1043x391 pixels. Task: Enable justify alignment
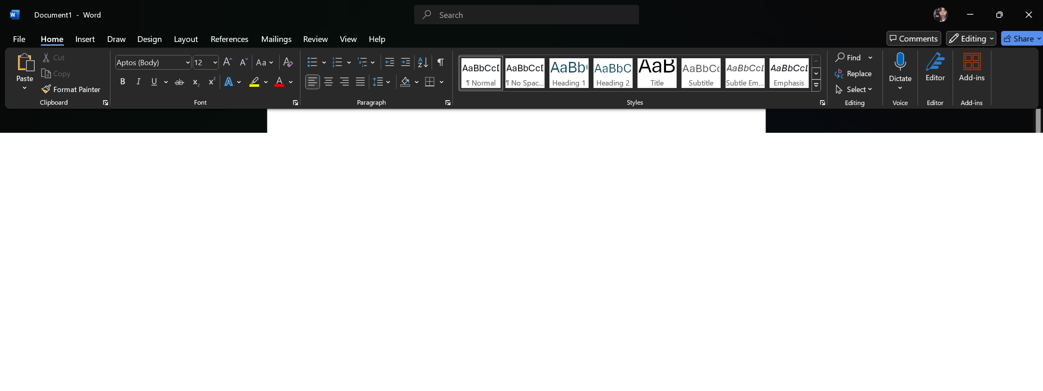[x=360, y=81]
